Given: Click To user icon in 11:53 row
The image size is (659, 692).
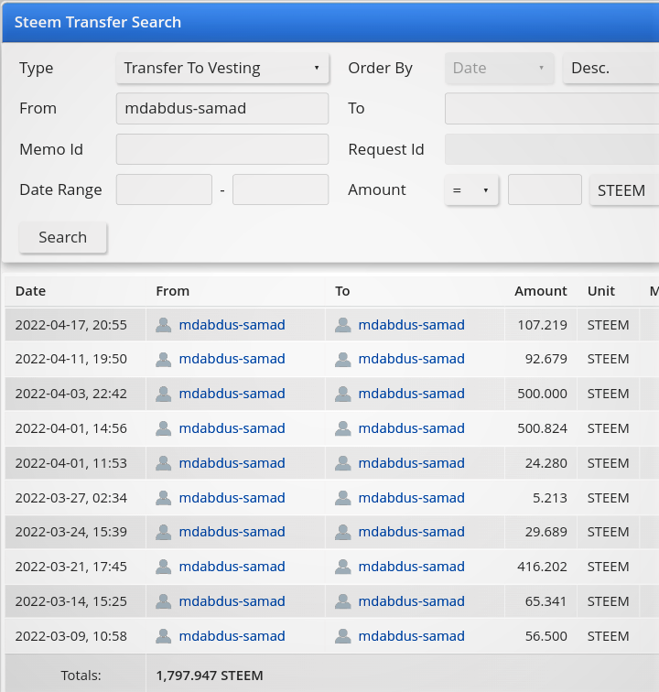Looking at the screenshot, I should point(343,463).
